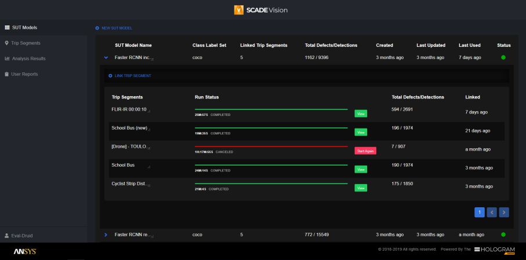The width and height of the screenshot is (526, 260).
Task: Click the Run Status column header
Action: [206, 97]
